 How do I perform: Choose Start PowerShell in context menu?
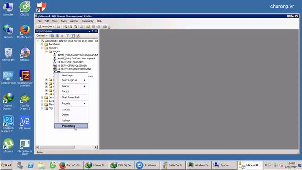click(x=71, y=97)
